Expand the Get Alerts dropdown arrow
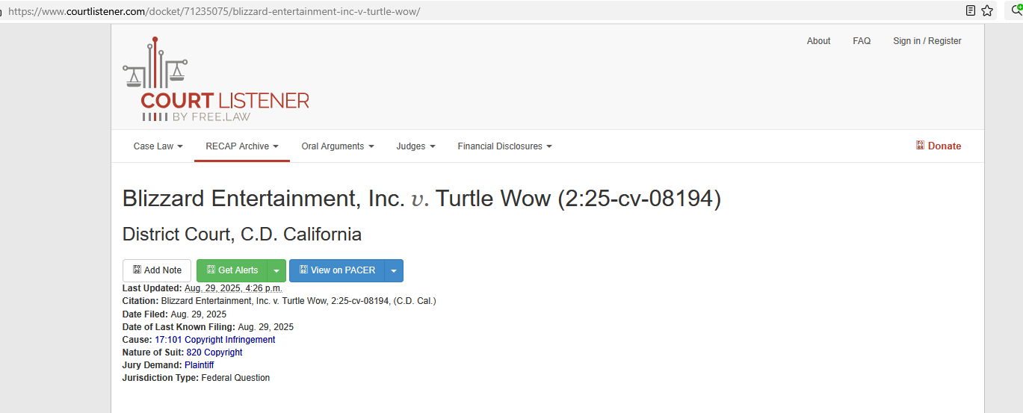Image resolution: width=1023 pixels, height=413 pixels. [x=276, y=270]
